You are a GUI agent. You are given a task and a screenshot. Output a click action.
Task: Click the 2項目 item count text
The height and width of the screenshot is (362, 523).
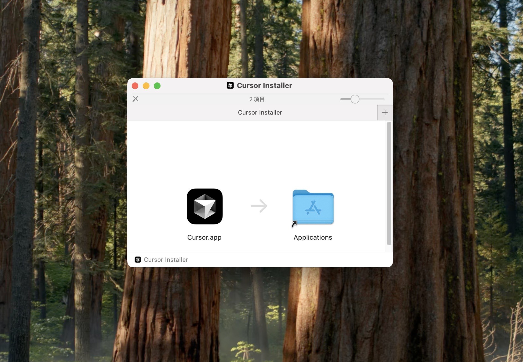pos(257,99)
